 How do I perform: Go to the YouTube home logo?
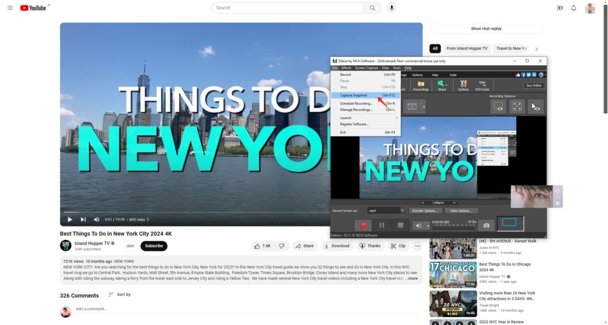pyautogui.click(x=34, y=8)
